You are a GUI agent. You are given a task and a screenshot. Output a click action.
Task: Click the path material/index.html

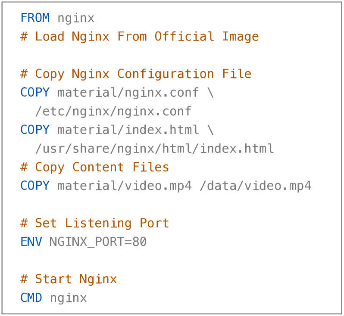(x=128, y=130)
